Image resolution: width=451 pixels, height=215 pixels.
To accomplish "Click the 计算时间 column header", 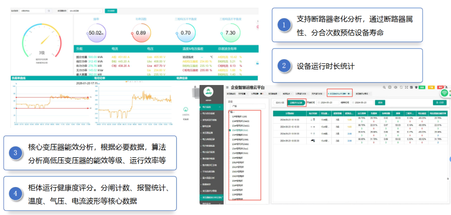I will click(289, 113).
